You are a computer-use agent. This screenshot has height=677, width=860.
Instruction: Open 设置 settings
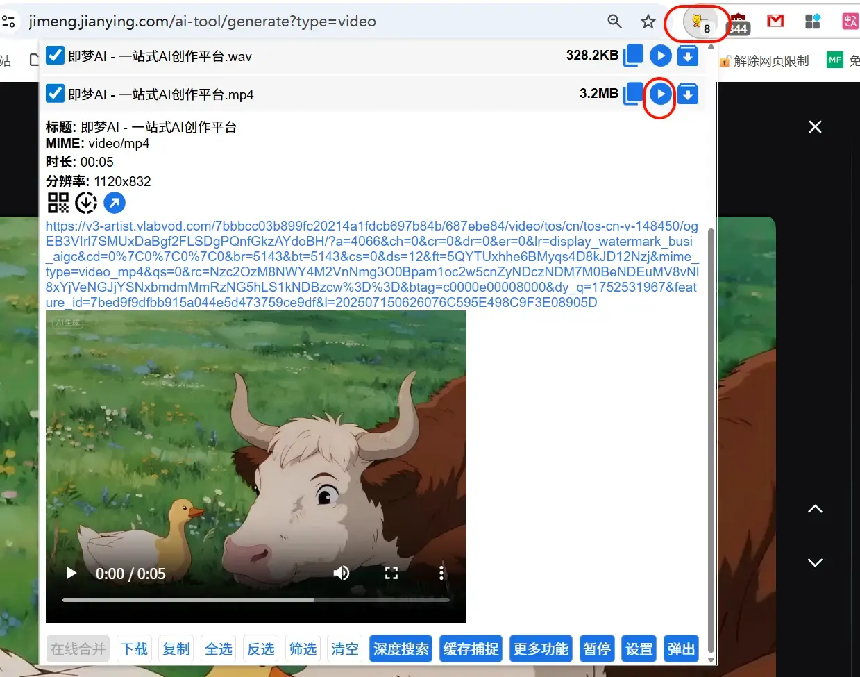639,649
